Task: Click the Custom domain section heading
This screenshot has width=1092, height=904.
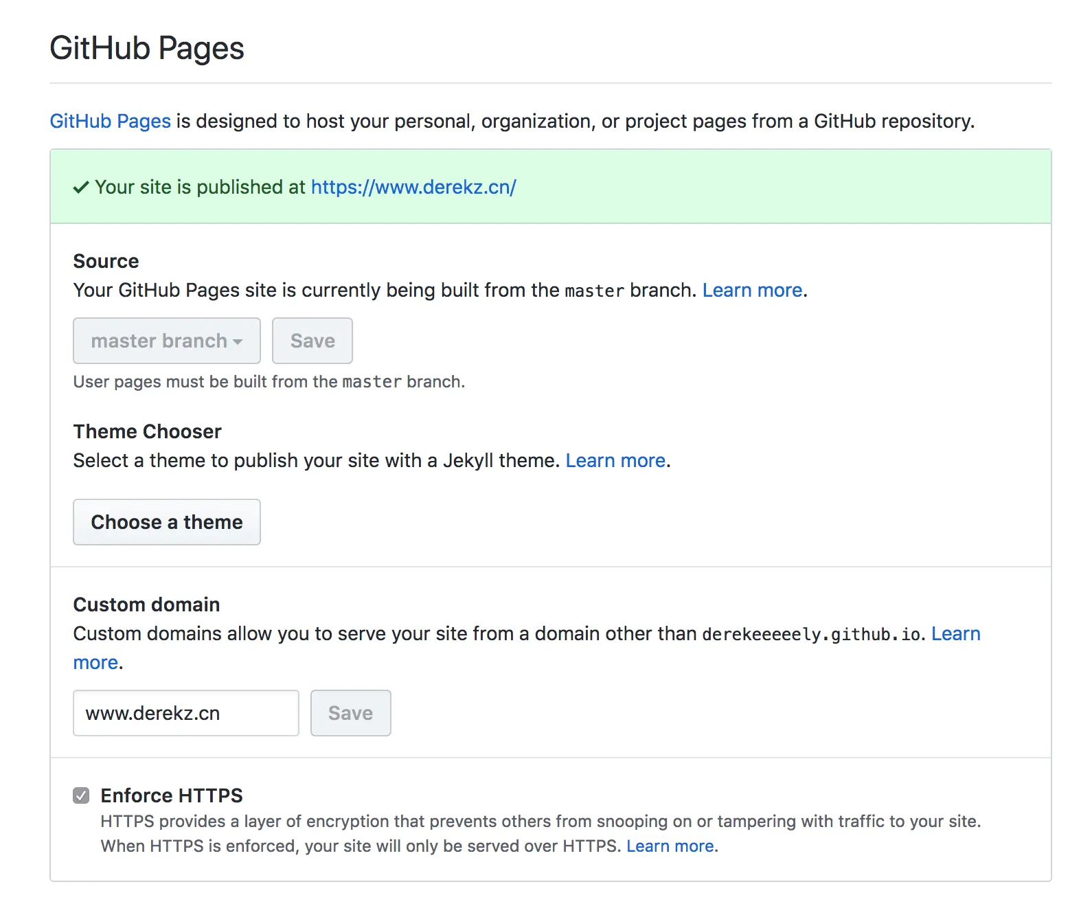Action: click(146, 605)
